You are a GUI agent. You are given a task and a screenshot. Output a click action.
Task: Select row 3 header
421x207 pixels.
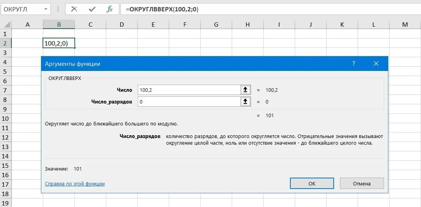click(x=6, y=53)
